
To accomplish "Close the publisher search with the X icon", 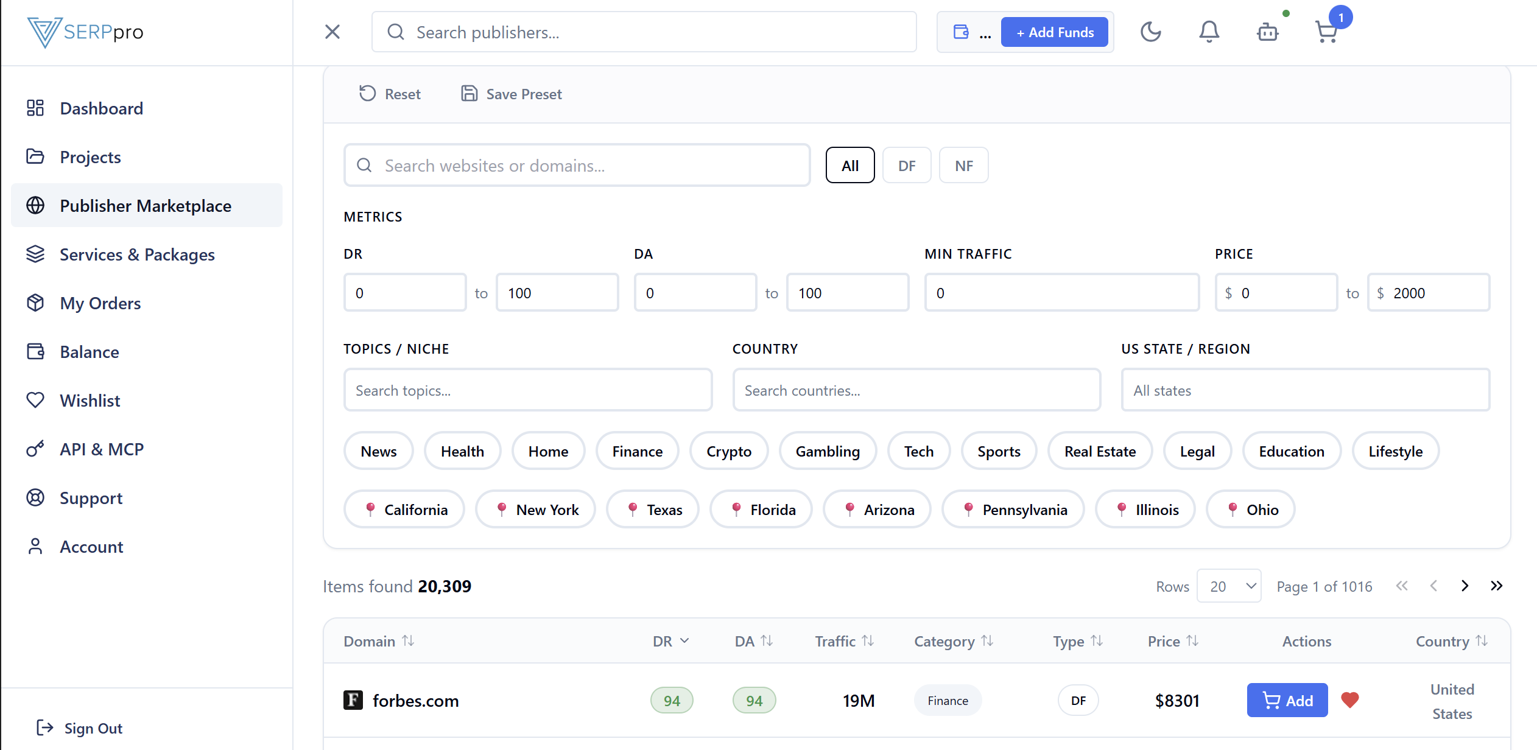I will tap(332, 32).
